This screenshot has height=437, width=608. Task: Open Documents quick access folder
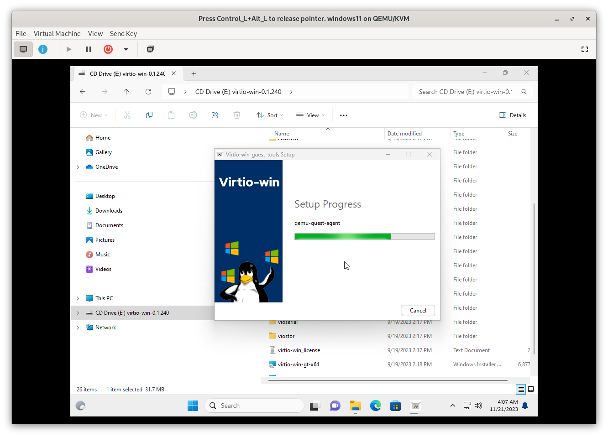[105, 225]
